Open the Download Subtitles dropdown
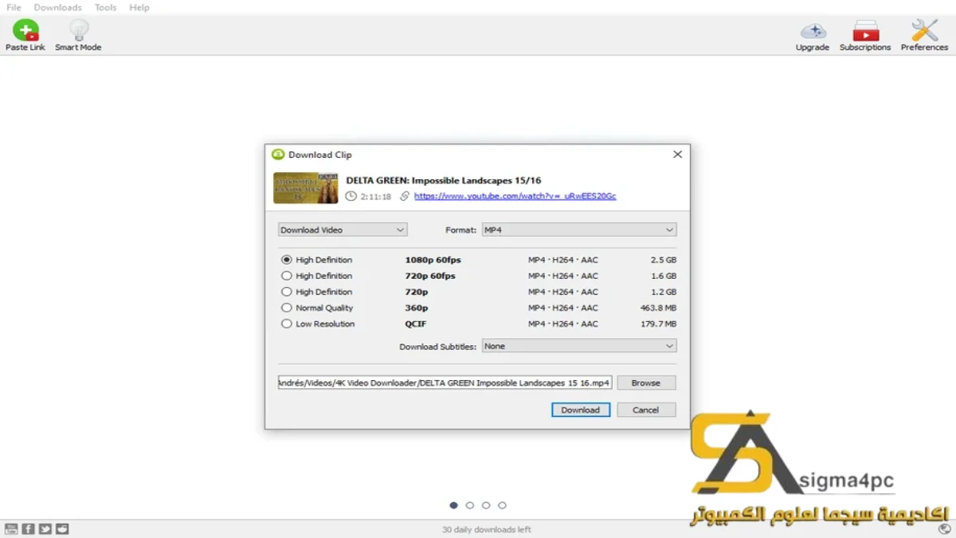Image resolution: width=956 pixels, height=538 pixels. pos(579,346)
